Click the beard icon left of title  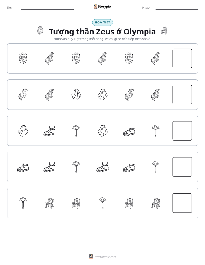(x=40, y=31)
